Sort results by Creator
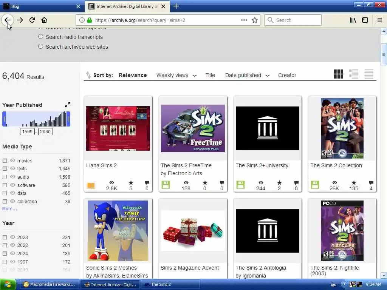387x290 pixels. (x=287, y=75)
